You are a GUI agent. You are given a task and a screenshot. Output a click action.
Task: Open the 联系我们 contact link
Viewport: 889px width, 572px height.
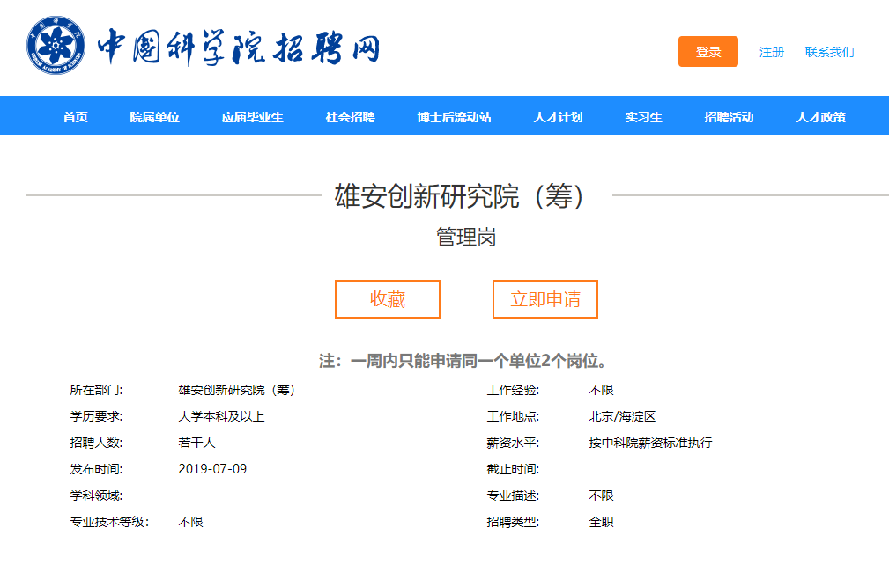pos(829,52)
